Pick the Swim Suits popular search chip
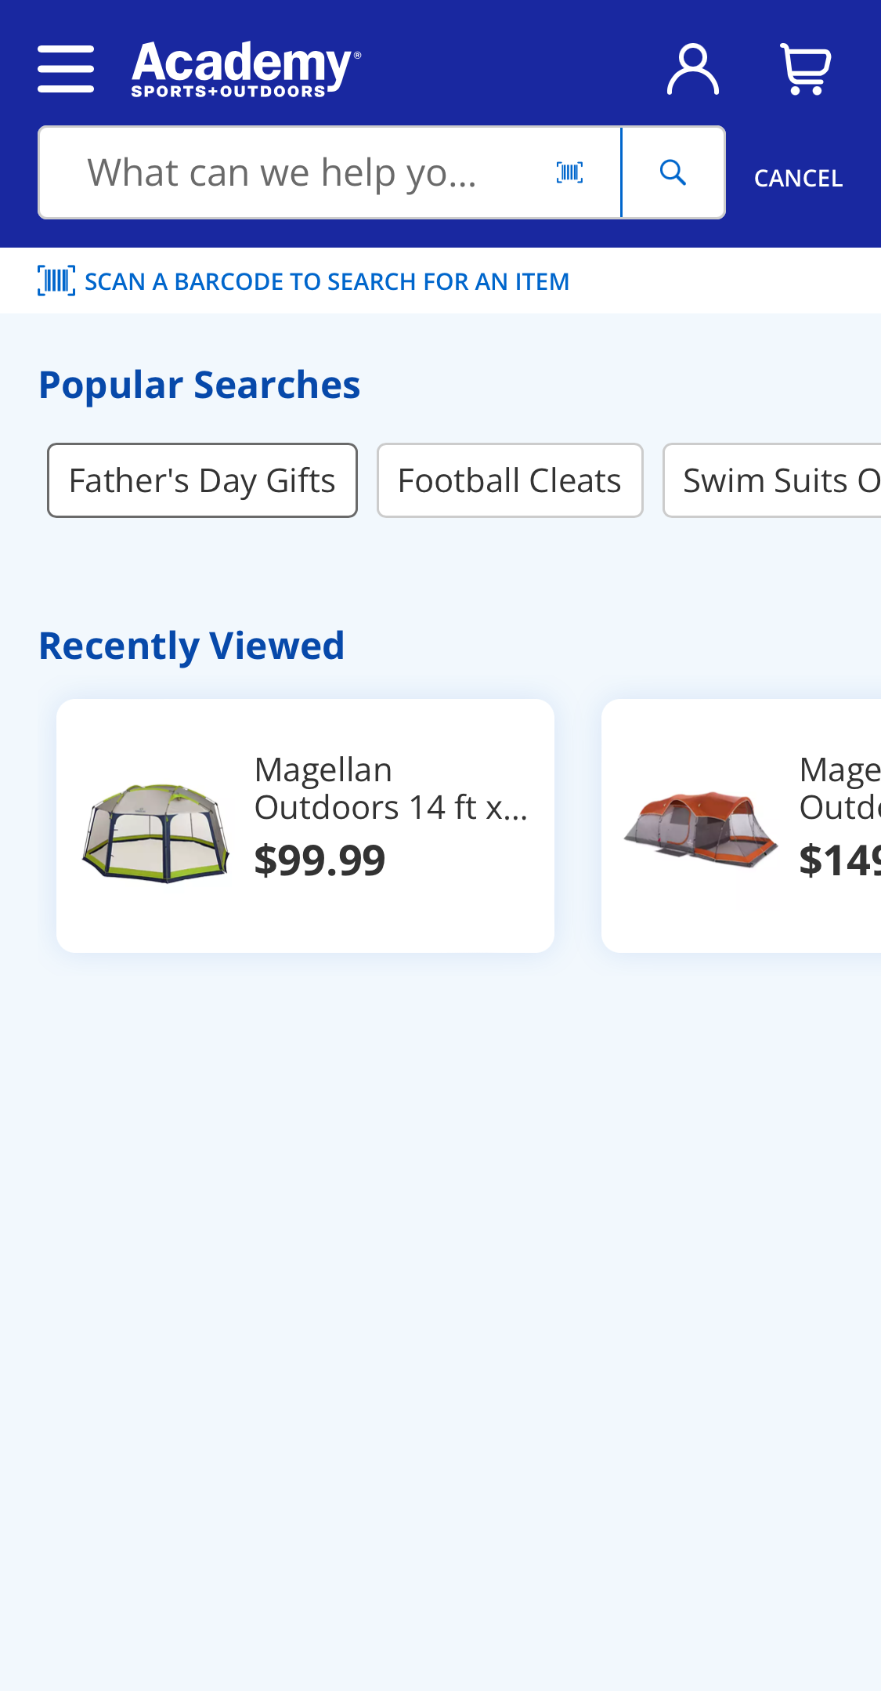 [775, 480]
